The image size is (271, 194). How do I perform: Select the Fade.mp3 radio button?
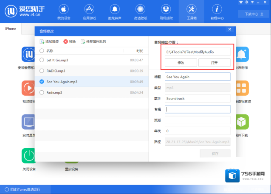pyautogui.click(x=41, y=92)
